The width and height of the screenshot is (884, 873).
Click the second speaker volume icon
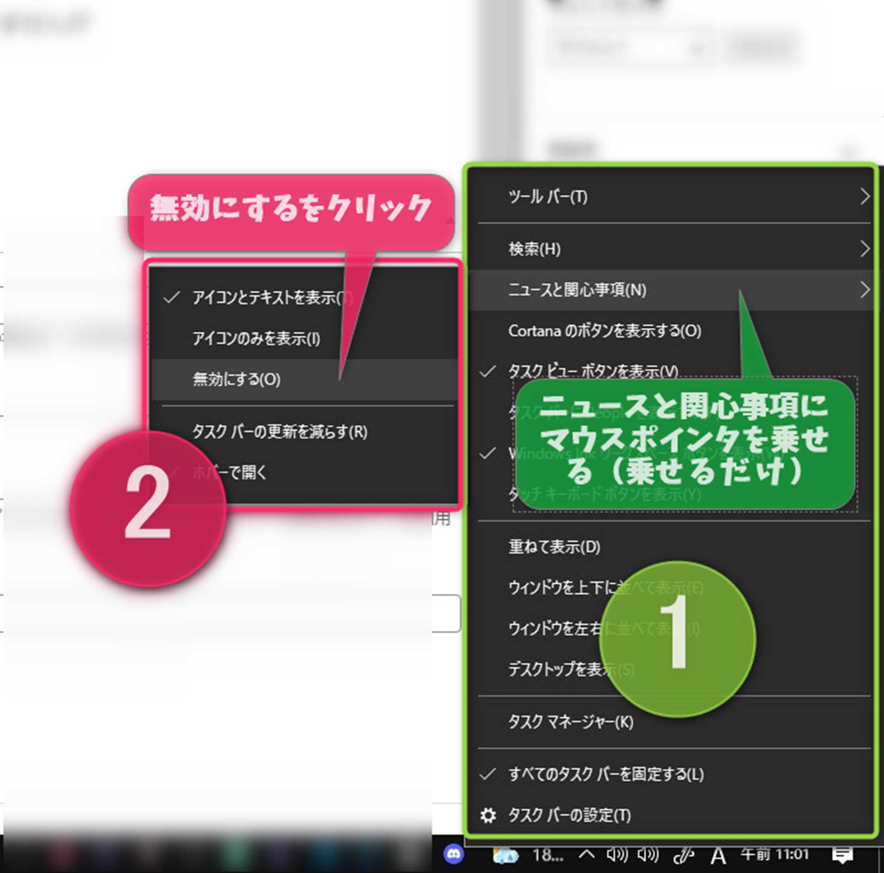[648, 855]
